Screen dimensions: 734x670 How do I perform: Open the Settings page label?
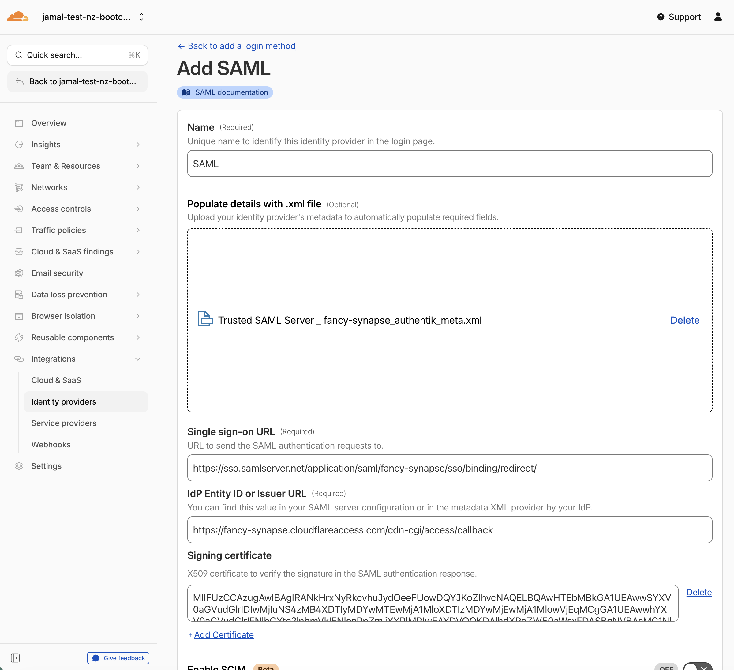point(46,466)
